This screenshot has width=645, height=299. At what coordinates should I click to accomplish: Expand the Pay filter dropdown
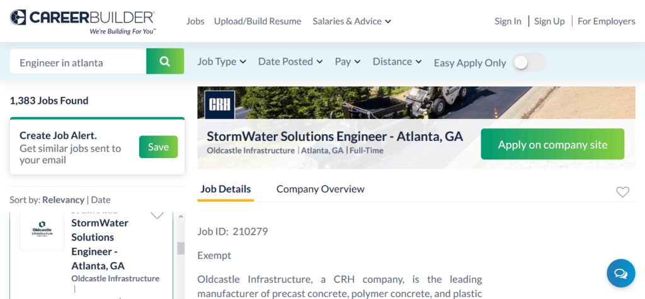click(x=348, y=62)
